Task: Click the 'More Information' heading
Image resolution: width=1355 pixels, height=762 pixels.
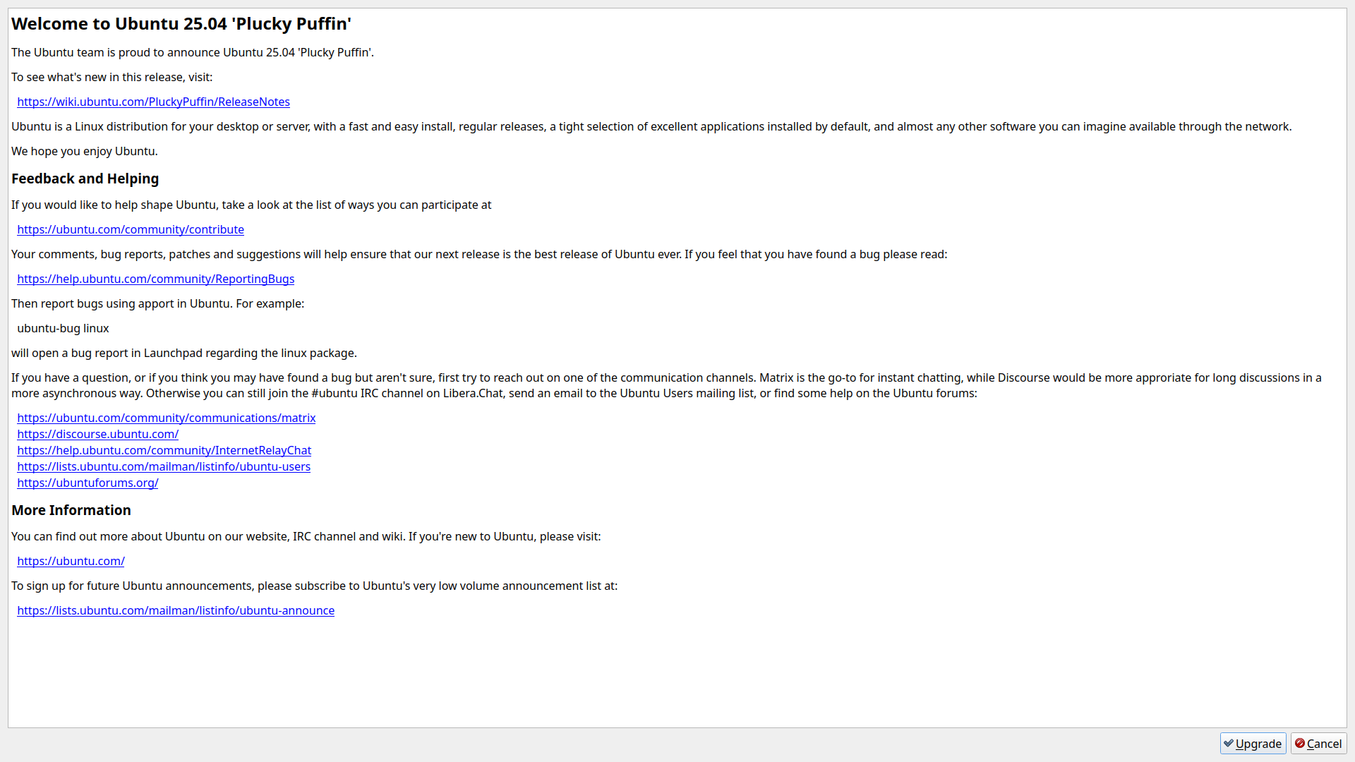Action: tap(71, 510)
